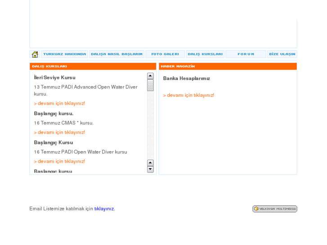Click the orange Dalış Kursları panel header

point(93,66)
